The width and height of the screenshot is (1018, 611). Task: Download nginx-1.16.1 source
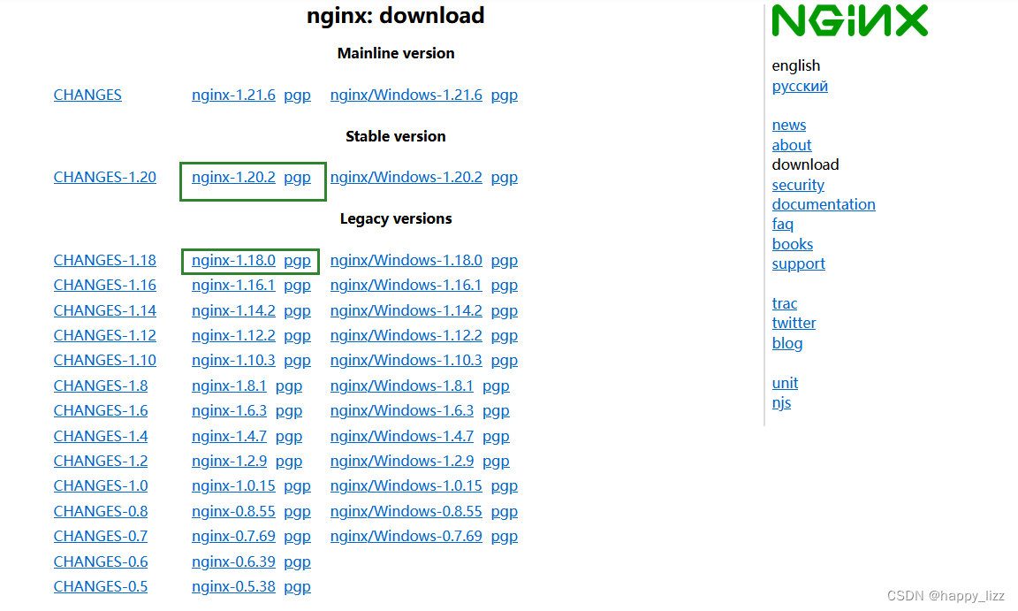pos(233,285)
